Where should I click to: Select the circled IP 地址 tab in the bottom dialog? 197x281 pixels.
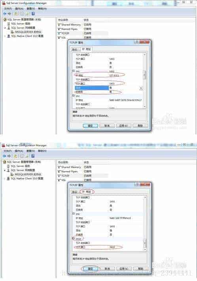point(87,192)
